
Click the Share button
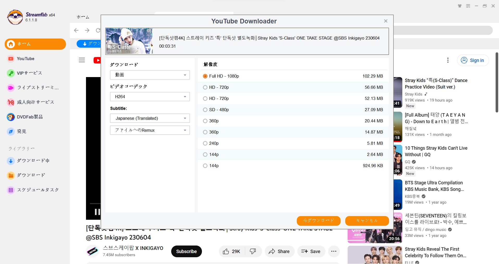tap(279, 251)
